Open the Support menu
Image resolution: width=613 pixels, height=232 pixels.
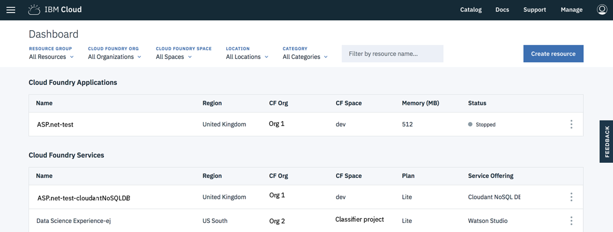(535, 10)
